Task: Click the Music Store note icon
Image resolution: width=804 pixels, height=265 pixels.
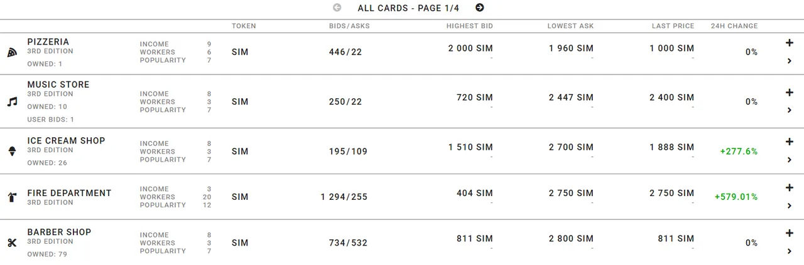Action: (12, 101)
